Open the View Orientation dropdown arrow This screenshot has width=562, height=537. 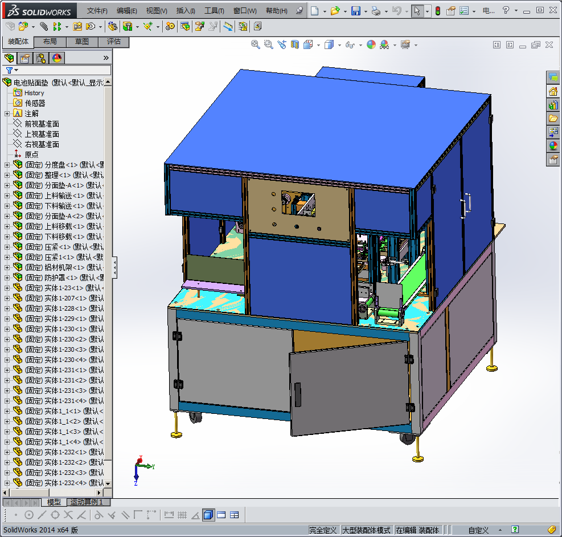click(318, 45)
